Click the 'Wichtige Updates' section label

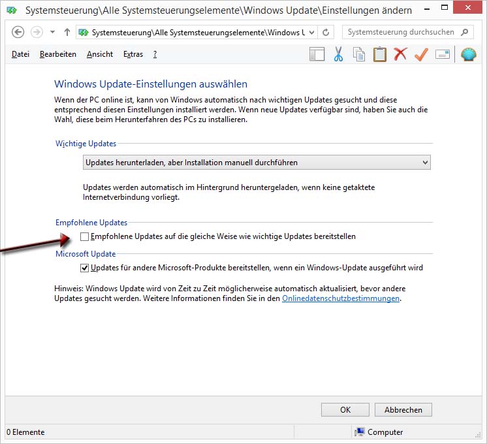(x=86, y=144)
